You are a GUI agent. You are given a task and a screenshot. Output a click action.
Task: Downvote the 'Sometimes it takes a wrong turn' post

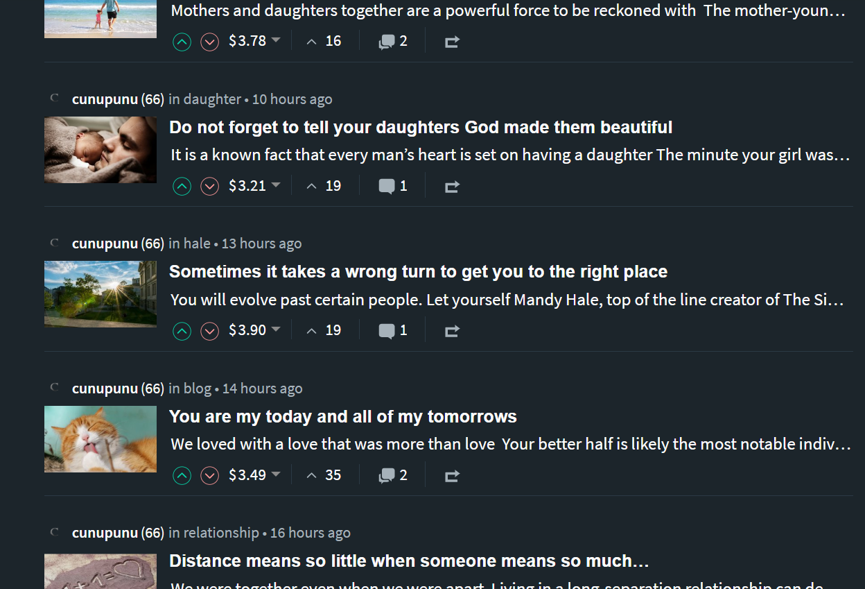pyautogui.click(x=209, y=332)
